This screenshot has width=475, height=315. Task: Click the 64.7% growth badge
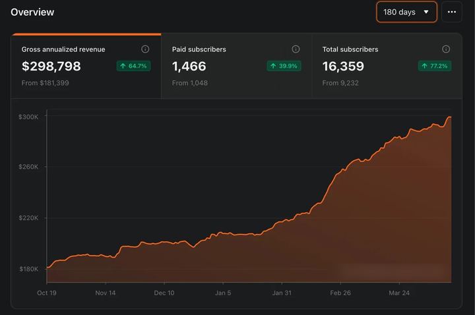tap(133, 66)
